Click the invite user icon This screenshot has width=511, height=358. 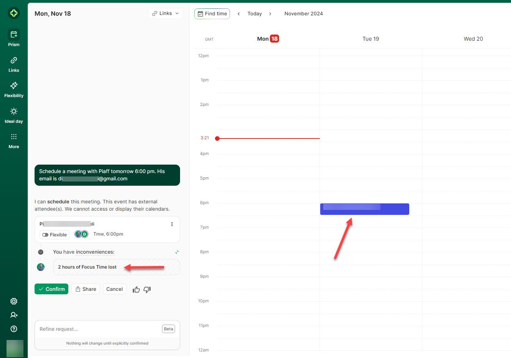14,315
